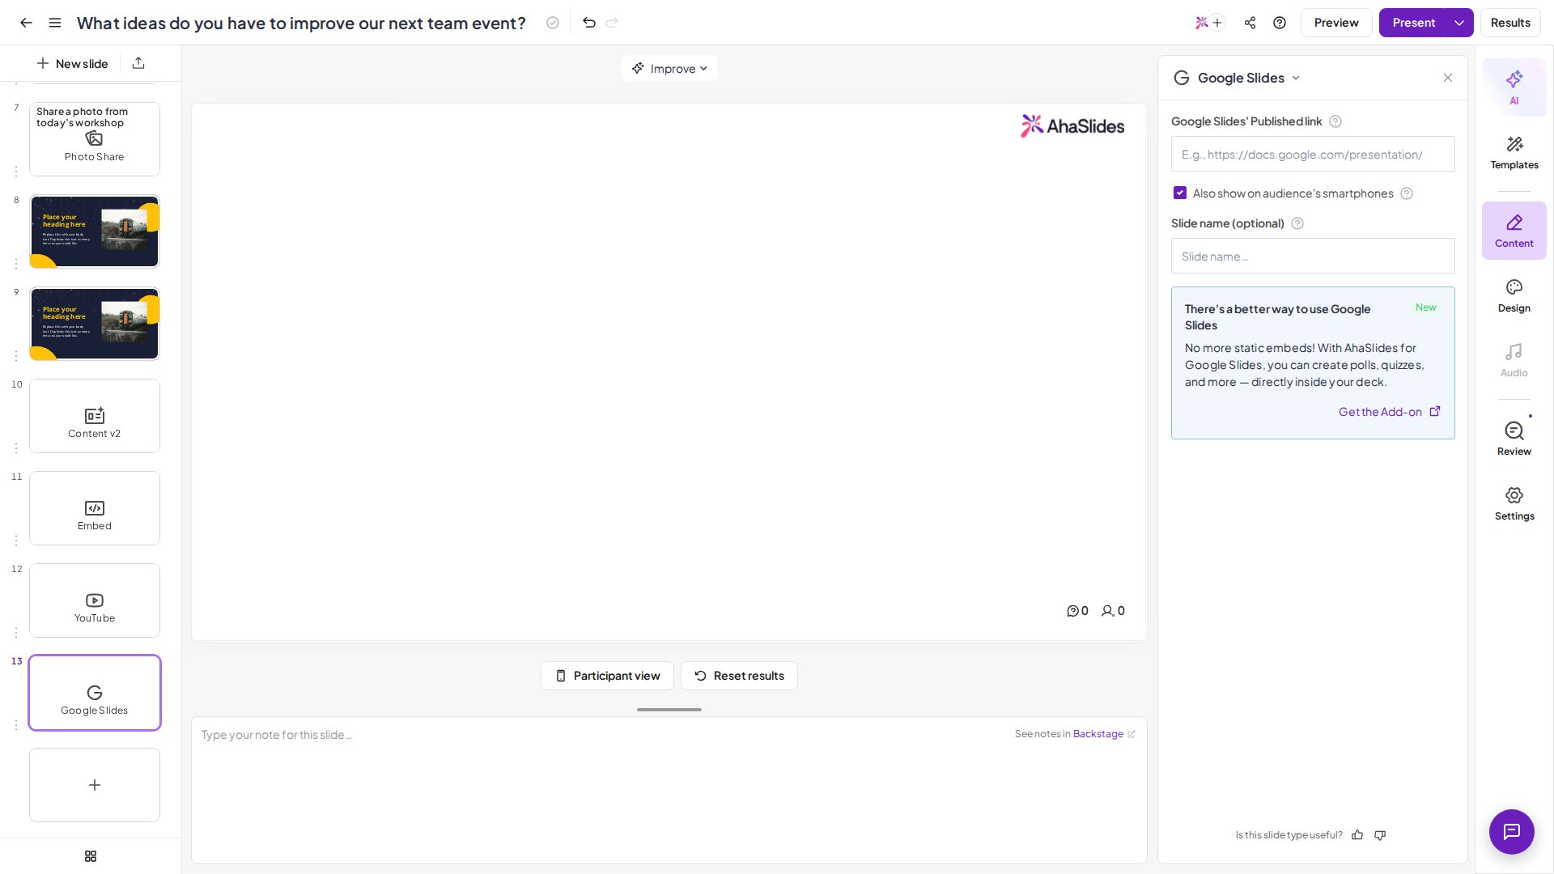Screen dimensions: 1554x874
Task: Grab the notes panel resize handle bar
Action: tap(669, 710)
